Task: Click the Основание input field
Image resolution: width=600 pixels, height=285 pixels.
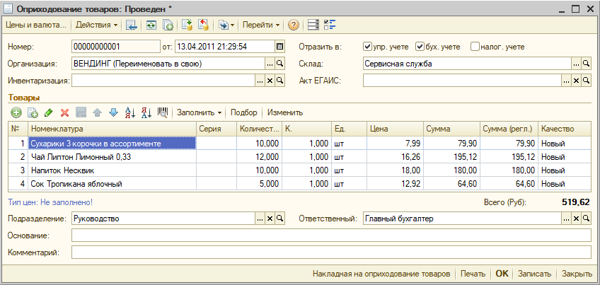Action: (x=331, y=235)
